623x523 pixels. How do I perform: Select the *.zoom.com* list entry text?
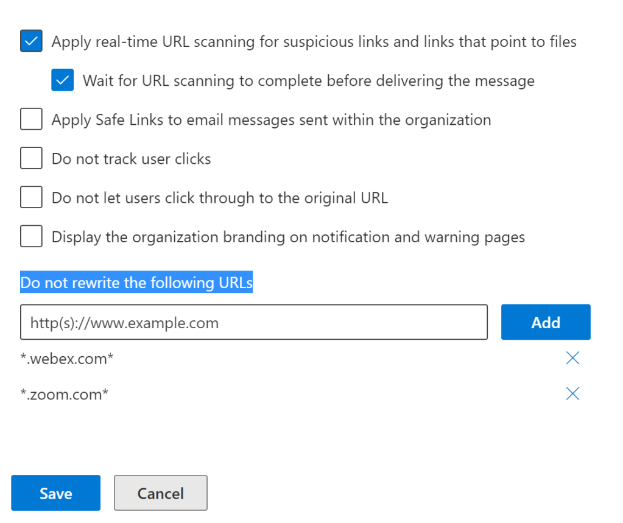[64, 395]
